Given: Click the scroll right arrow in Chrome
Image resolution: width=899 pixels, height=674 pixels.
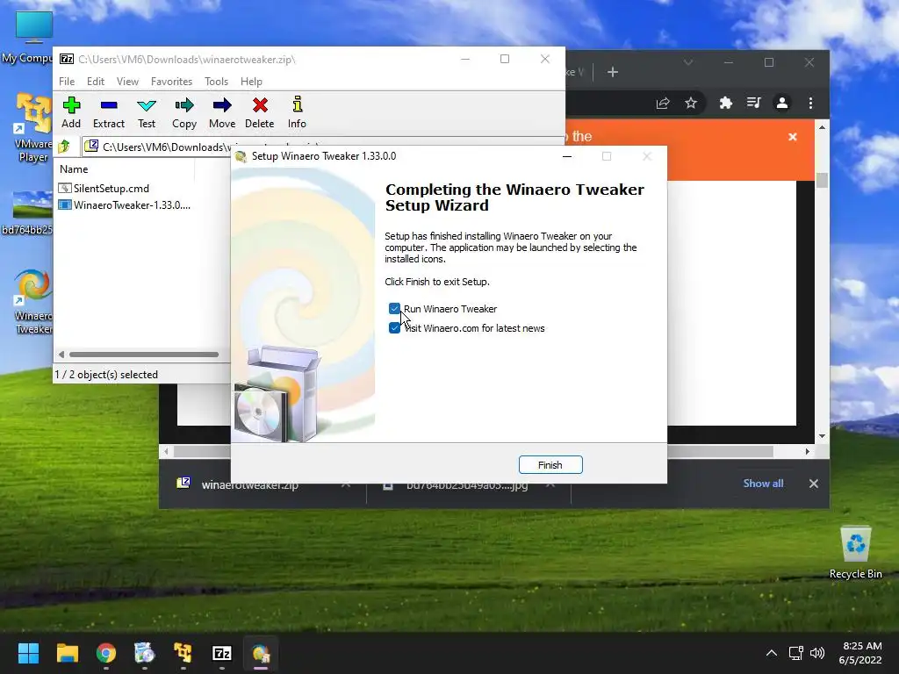Looking at the screenshot, I should [808, 452].
